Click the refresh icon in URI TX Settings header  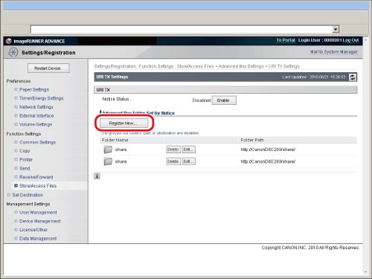click(353, 77)
